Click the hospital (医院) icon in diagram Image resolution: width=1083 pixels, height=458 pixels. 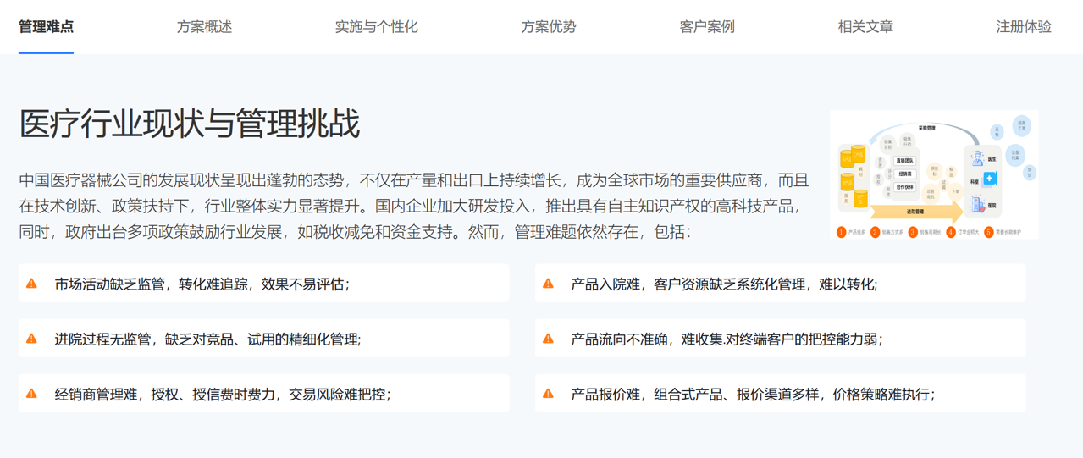[978, 204]
